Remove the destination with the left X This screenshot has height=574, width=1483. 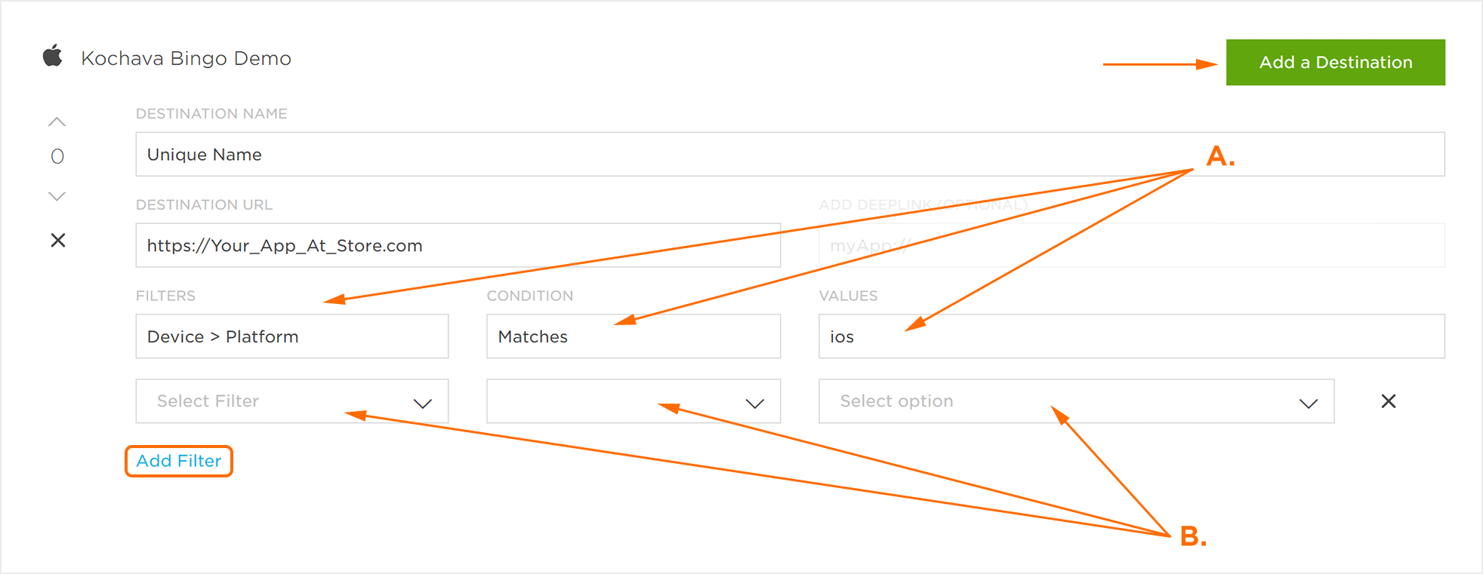(x=58, y=241)
